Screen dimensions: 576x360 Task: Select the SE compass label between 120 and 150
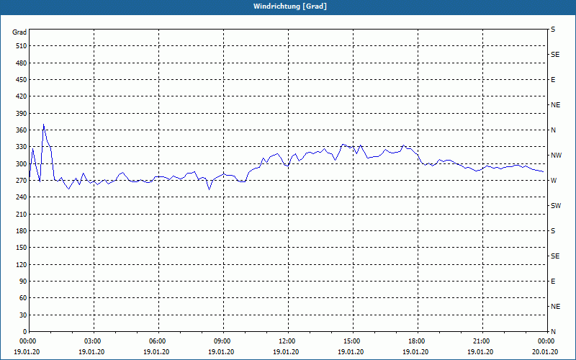click(x=555, y=256)
